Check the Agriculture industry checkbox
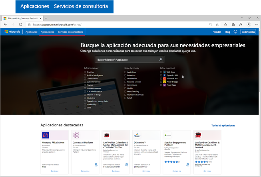261x177 pixels. [126, 72]
